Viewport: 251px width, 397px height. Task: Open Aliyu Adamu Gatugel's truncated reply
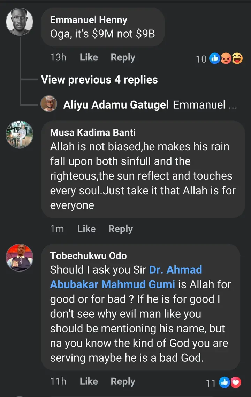[x=205, y=104]
